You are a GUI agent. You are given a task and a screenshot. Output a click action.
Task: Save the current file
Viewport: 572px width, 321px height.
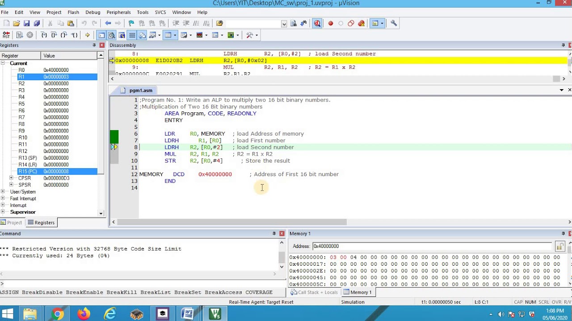tap(27, 23)
